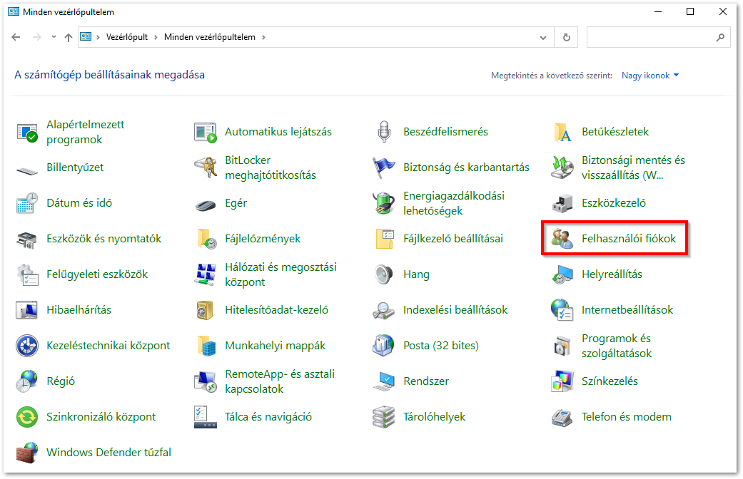Open the Hang speaker icon
This screenshot has height=479, width=743.
pos(384,274)
